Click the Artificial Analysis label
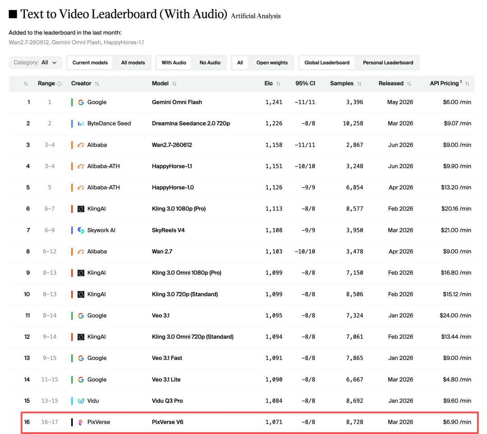Screen dimensions: 487x434 click(256, 16)
